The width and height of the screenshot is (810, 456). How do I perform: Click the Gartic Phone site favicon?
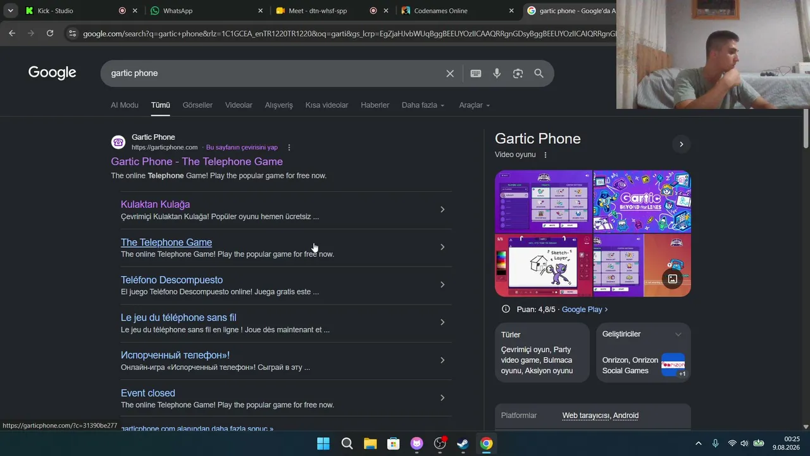[x=118, y=142]
